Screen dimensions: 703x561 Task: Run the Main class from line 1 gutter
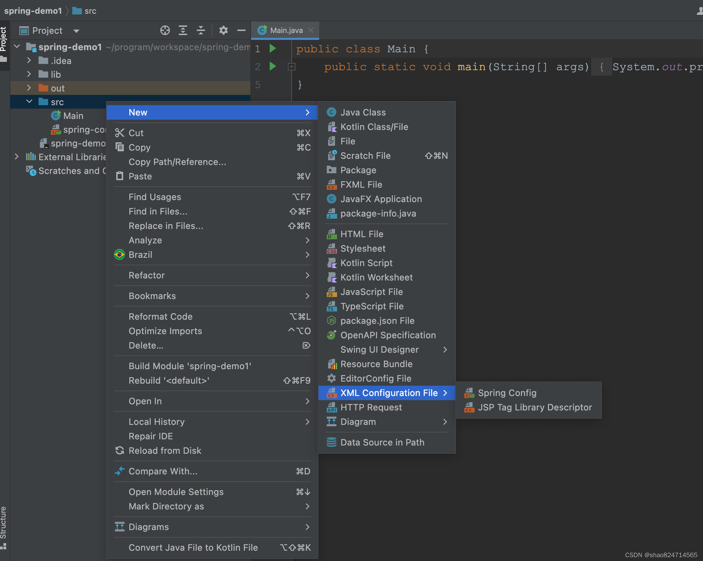pos(273,48)
